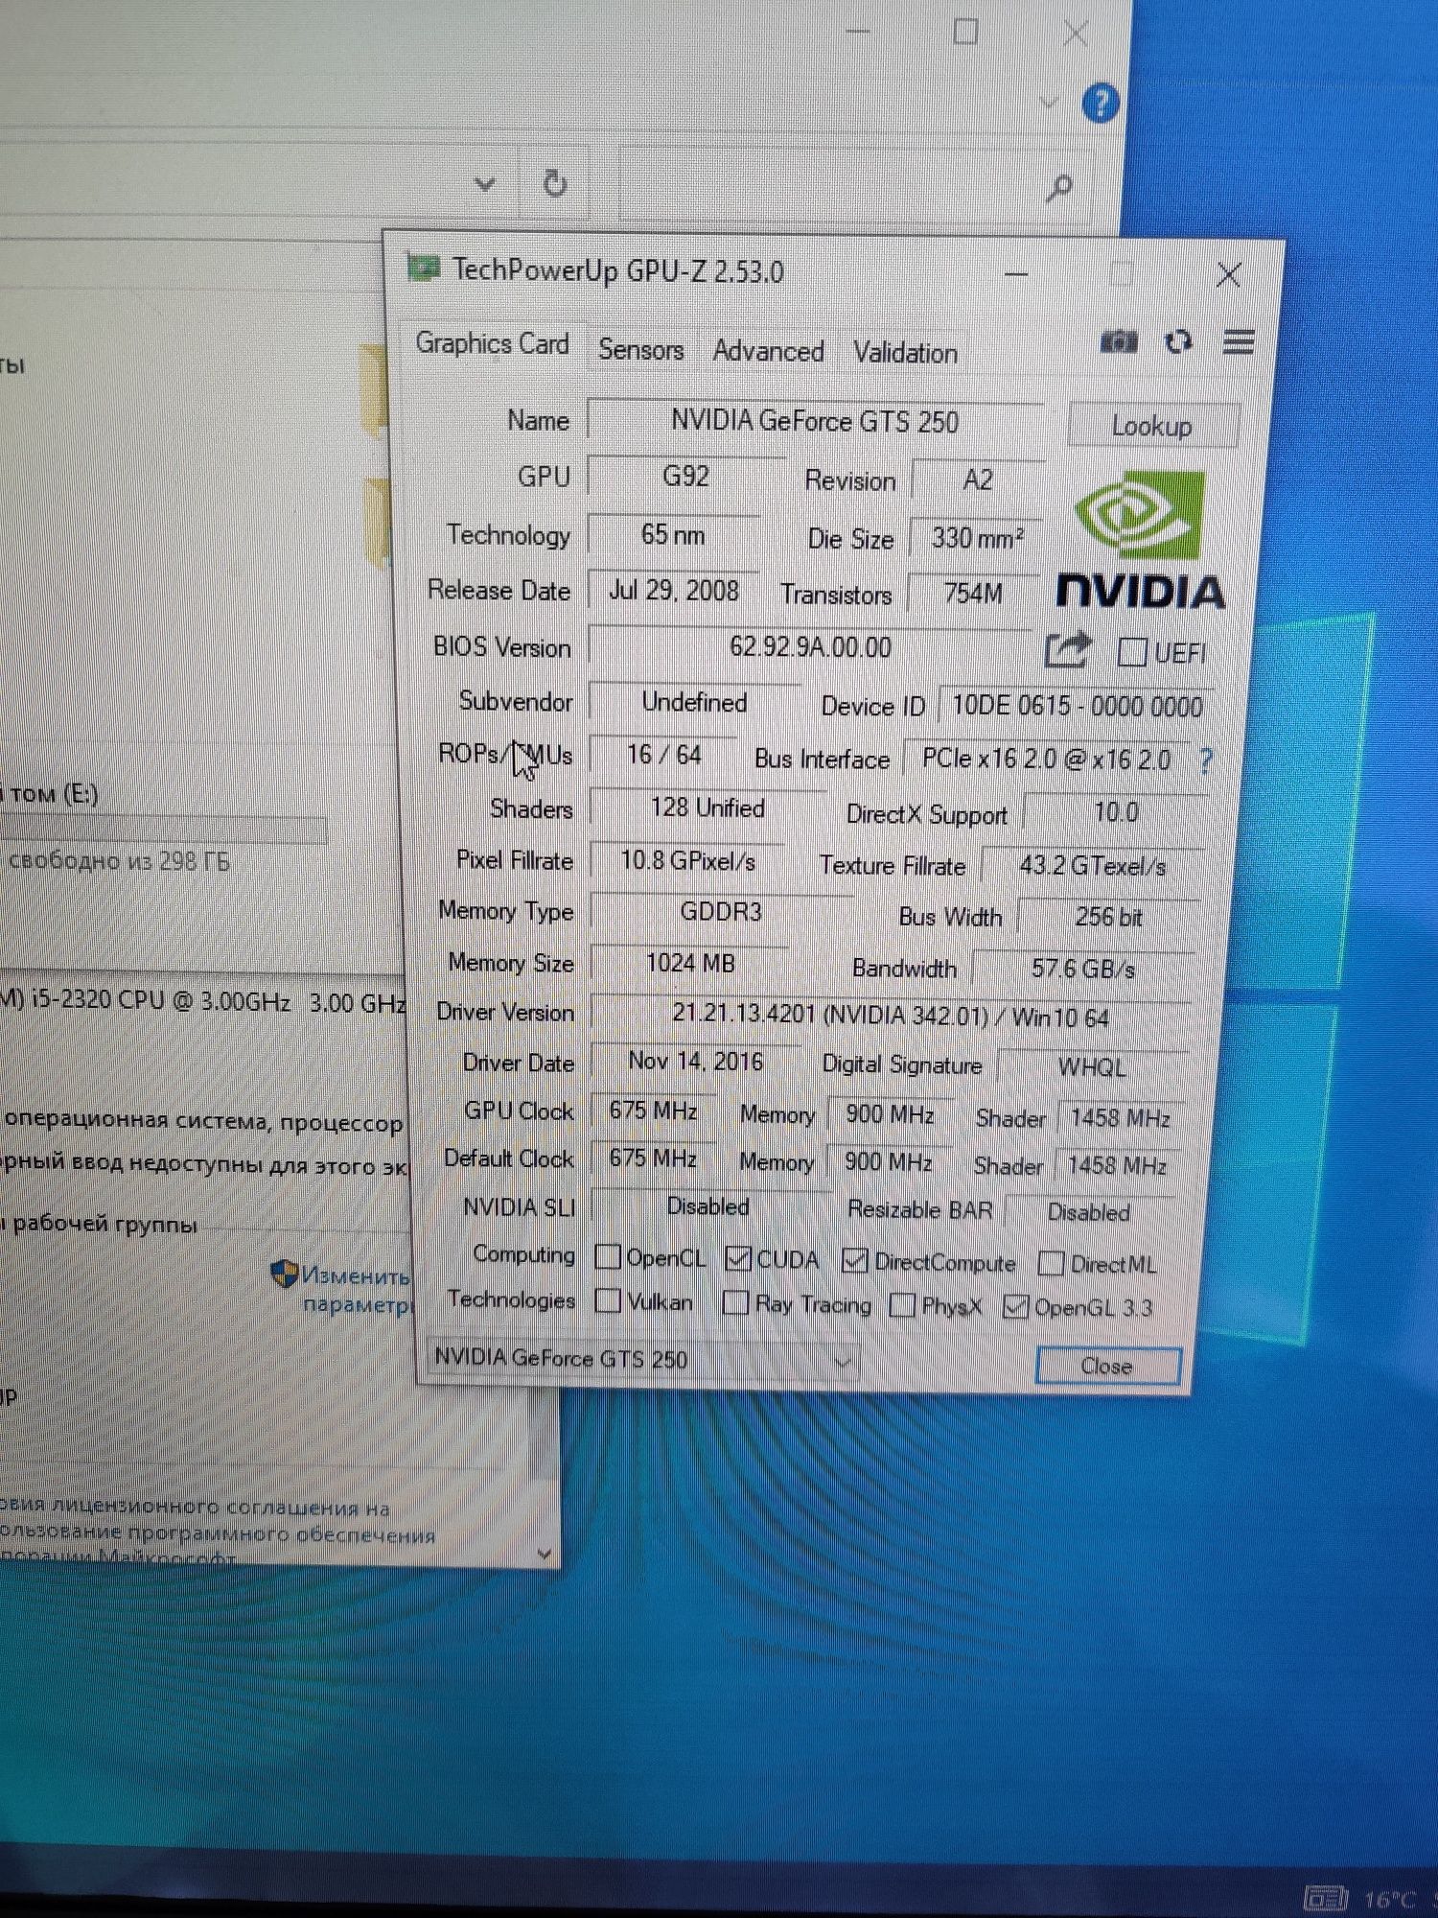The width and height of the screenshot is (1438, 1918).
Task: Click the GPU field value G92
Action: [x=685, y=477]
